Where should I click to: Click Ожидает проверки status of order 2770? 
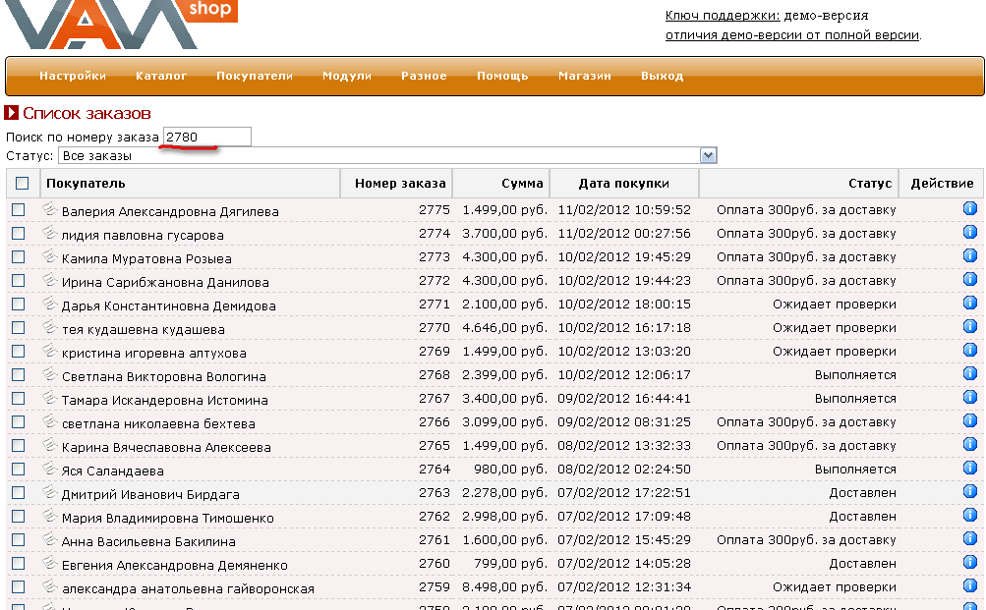(x=834, y=327)
